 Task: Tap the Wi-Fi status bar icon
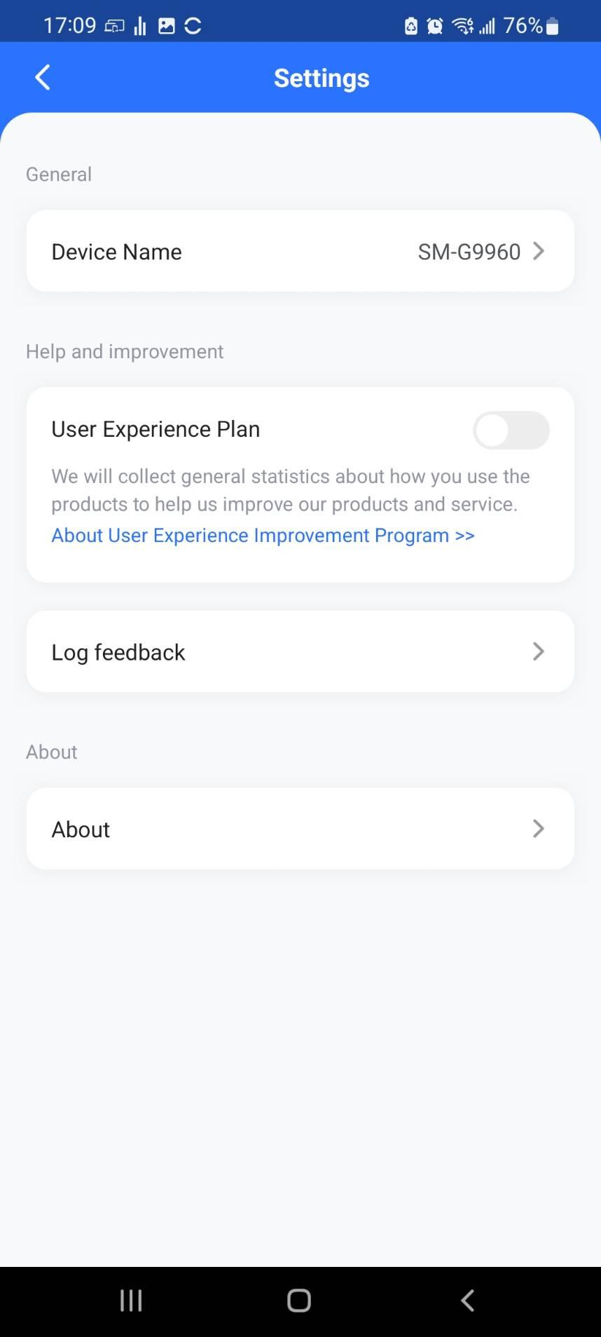click(x=462, y=26)
